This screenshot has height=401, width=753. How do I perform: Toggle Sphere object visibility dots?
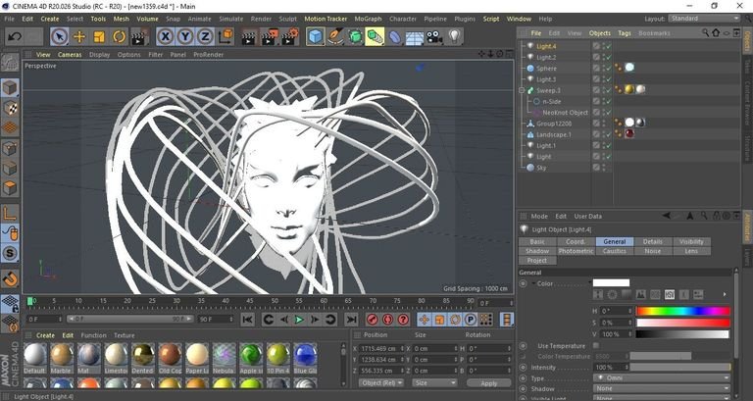pyautogui.click(x=604, y=69)
